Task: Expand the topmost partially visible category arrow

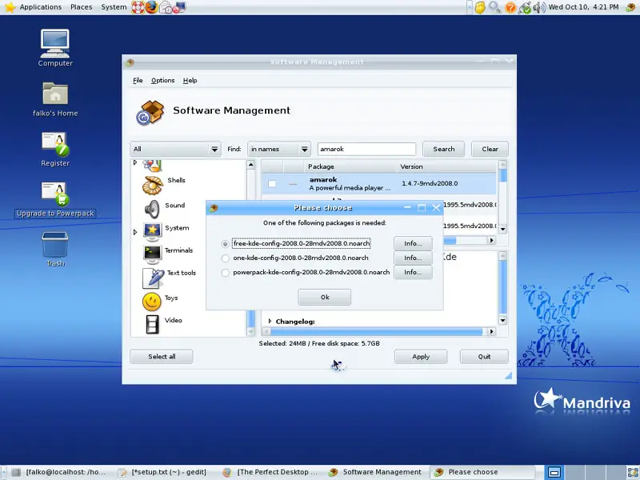Action: [x=135, y=162]
